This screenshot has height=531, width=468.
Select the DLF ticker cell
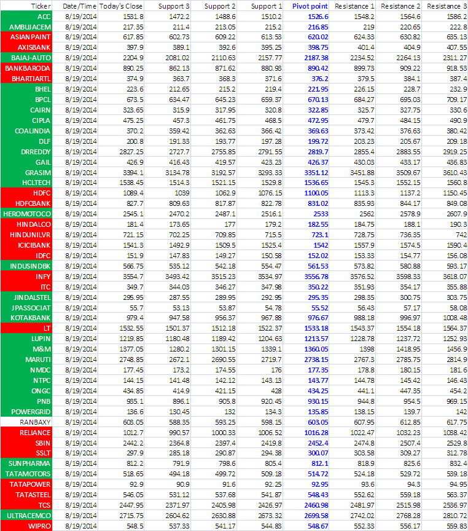[x=26, y=141]
